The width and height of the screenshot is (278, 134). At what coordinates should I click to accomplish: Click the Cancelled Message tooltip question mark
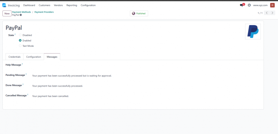tap(28, 95)
